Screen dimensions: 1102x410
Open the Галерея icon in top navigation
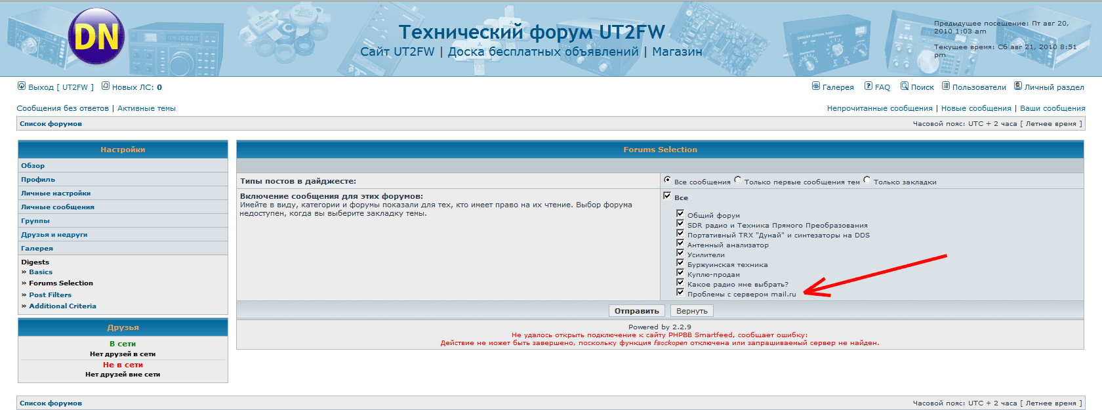point(816,86)
